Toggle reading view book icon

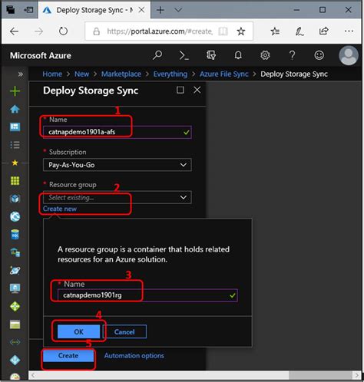pos(223,31)
